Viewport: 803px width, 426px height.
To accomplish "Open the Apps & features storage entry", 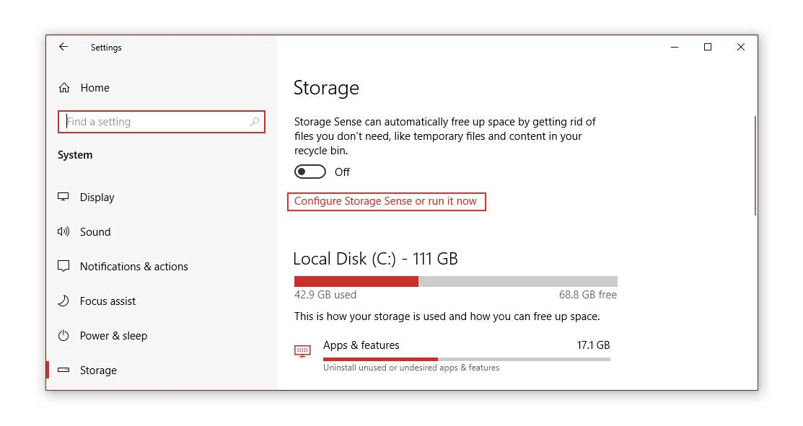I will pyautogui.click(x=452, y=355).
